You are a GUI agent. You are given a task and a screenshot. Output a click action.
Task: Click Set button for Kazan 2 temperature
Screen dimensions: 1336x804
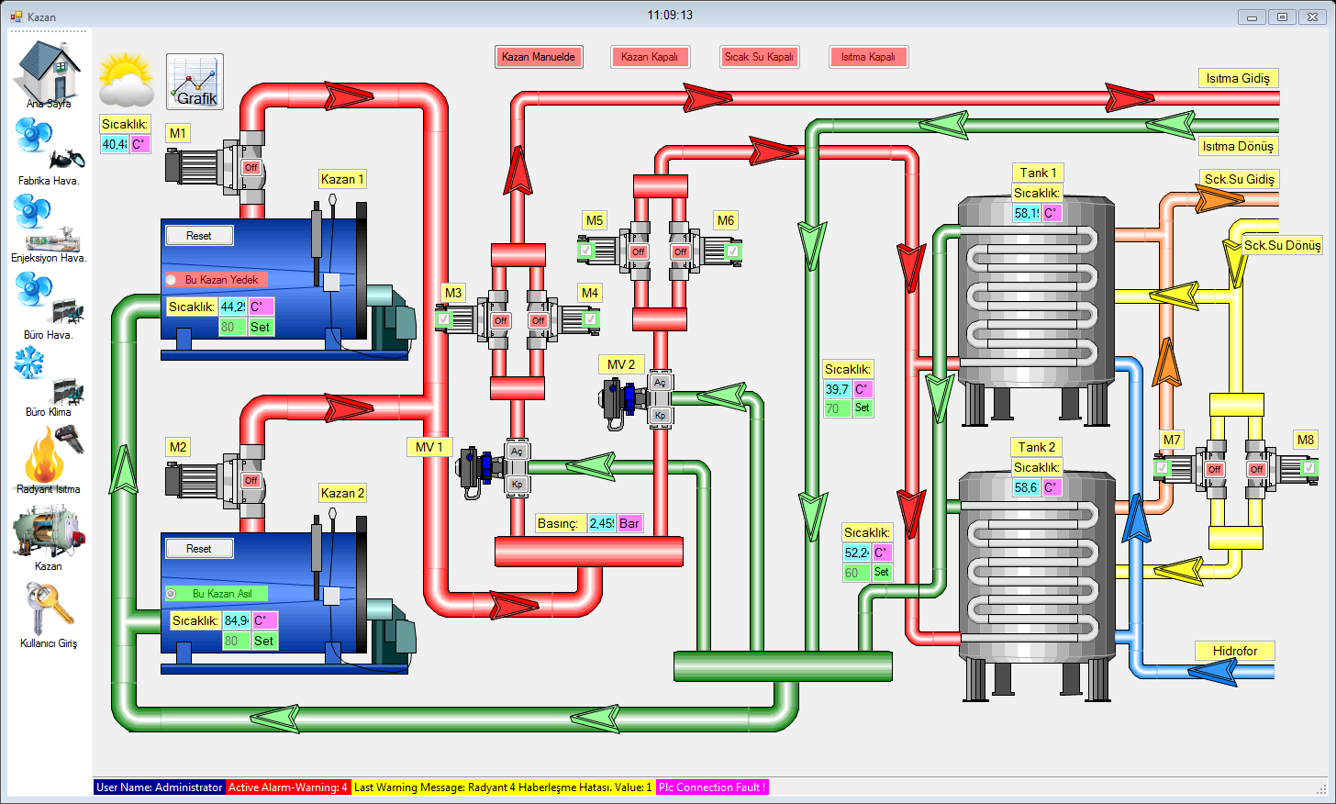point(263,641)
